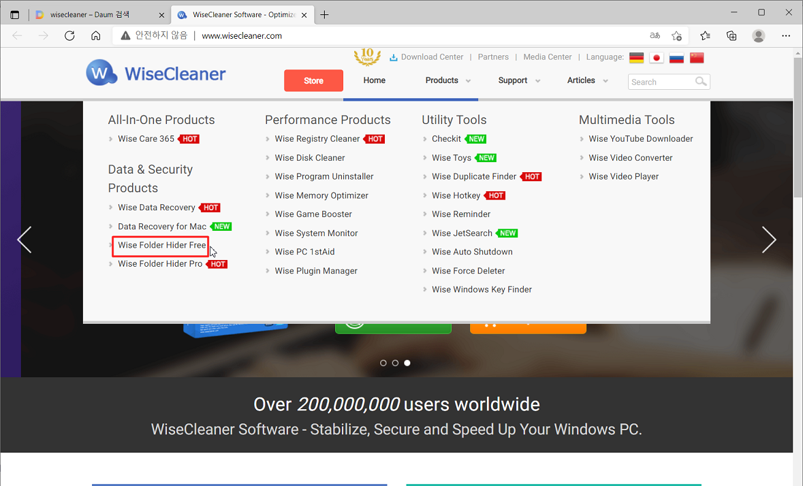The image size is (803, 486).
Task: Open the Media Center link
Action: [548, 56]
